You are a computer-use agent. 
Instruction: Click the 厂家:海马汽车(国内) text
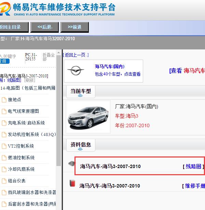click(137, 107)
